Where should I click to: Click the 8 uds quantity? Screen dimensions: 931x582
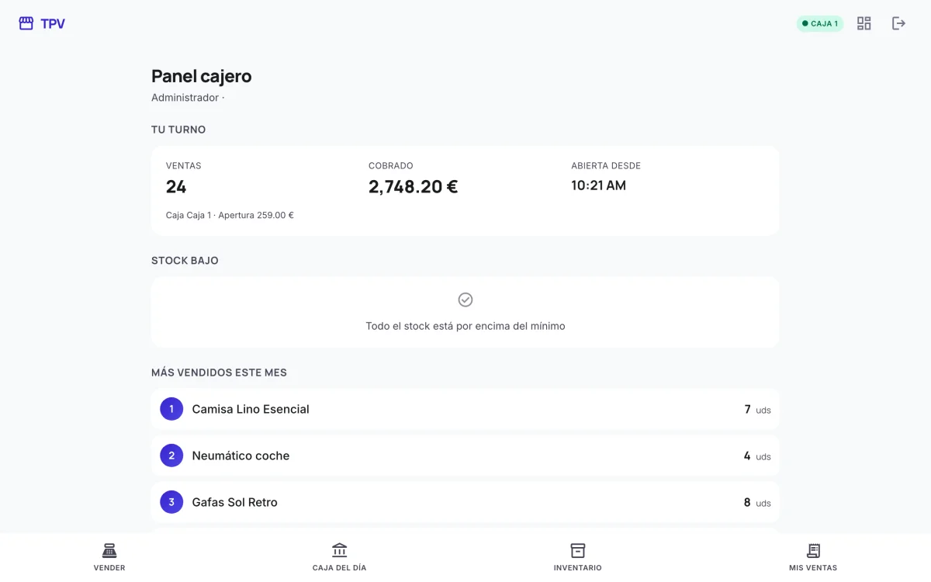pyautogui.click(x=757, y=502)
